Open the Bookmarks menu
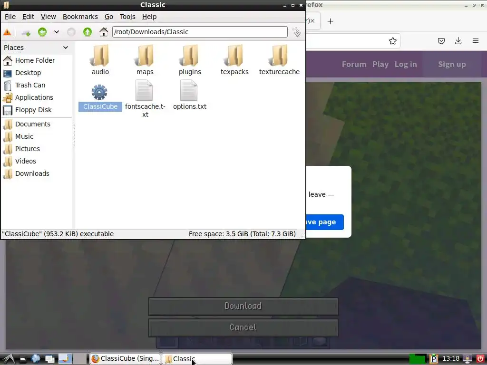 pyautogui.click(x=80, y=17)
